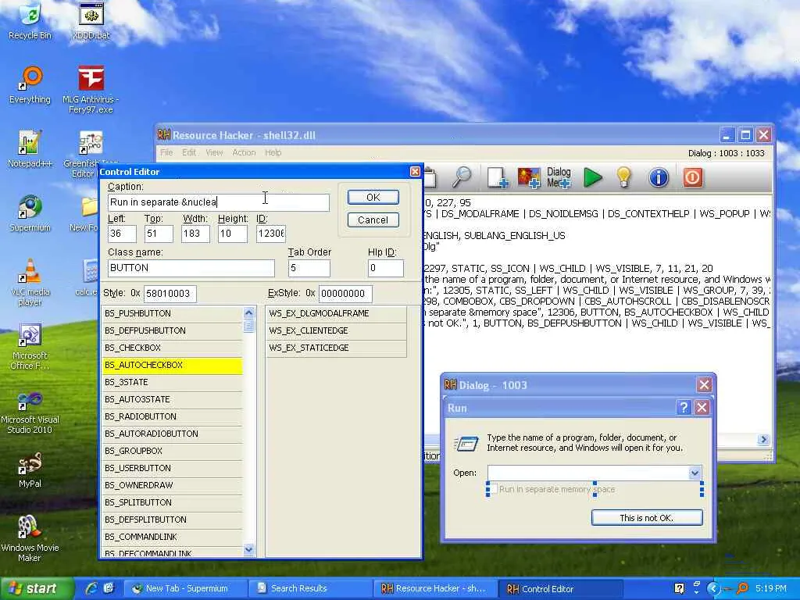Click Add image resource toolbar icon
The image size is (800, 600).
tap(529, 177)
